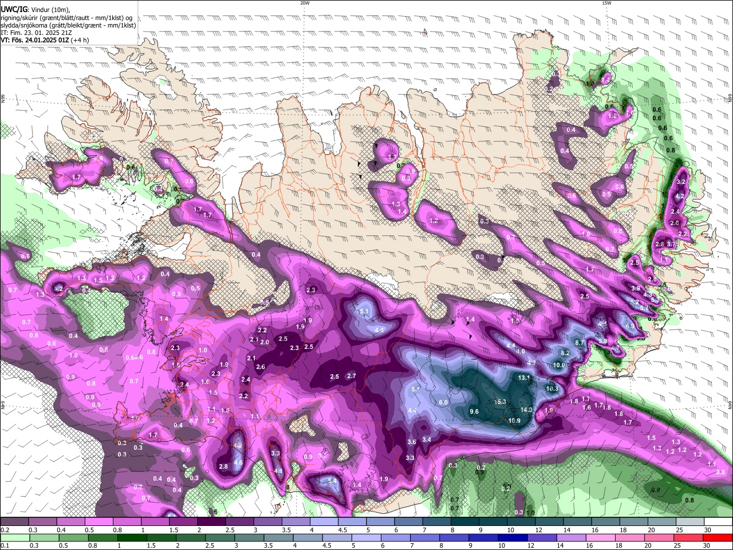
Task: Click the 3.7 precipitation value
Action: click(672, 244)
